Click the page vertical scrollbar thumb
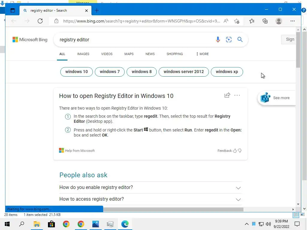Screen dimensions: 307x230 (x=298, y=50)
